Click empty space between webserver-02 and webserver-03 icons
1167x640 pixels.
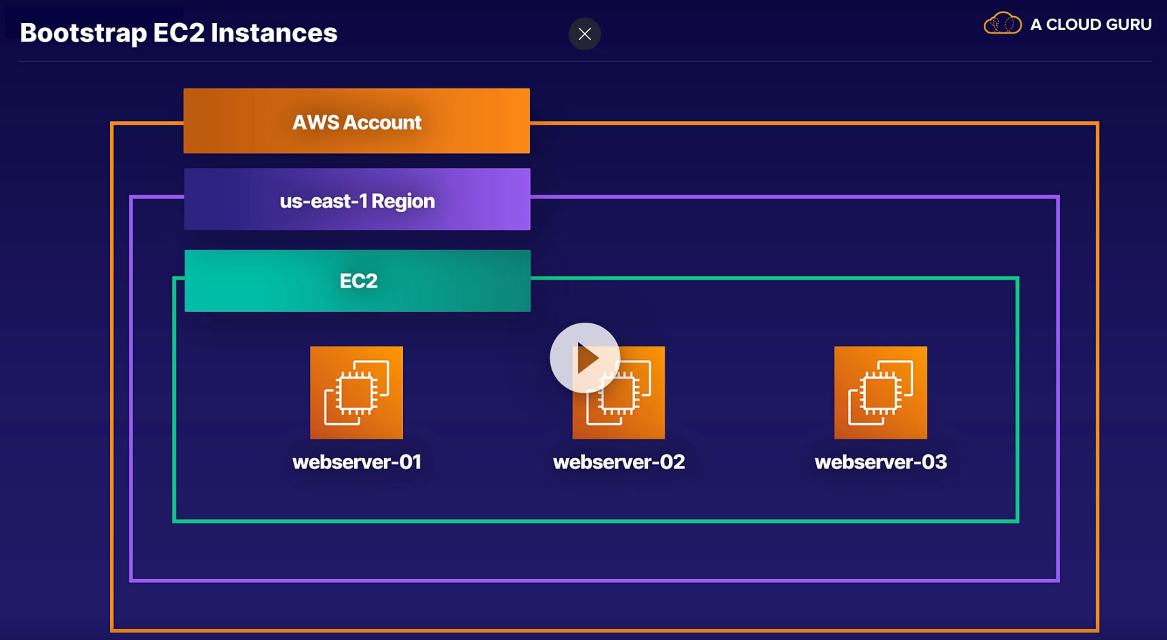coord(750,393)
